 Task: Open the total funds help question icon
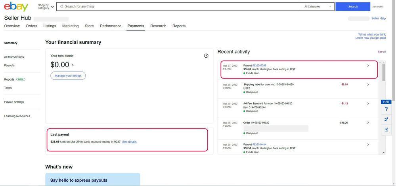pyautogui.click(x=206, y=56)
